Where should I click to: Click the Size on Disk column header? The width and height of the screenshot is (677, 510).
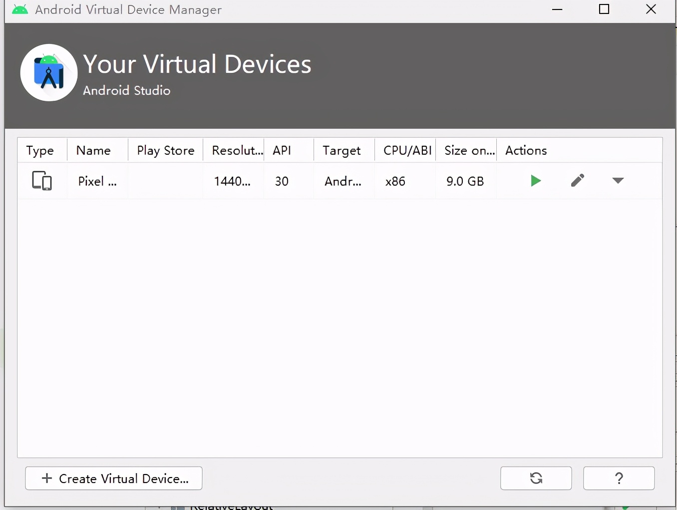pyautogui.click(x=468, y=150)
